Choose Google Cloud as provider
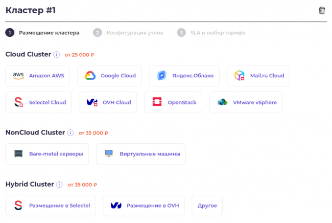 click(x=109, y=76)
